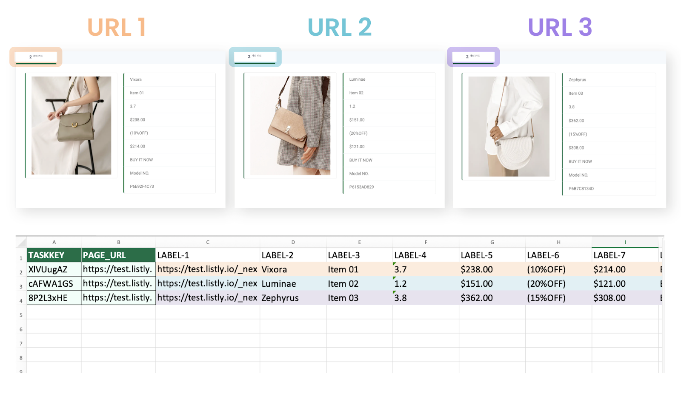Click the cell containing XlVUugAZ
The width and height of the screenshot is (681, 393).
(54, 269)
